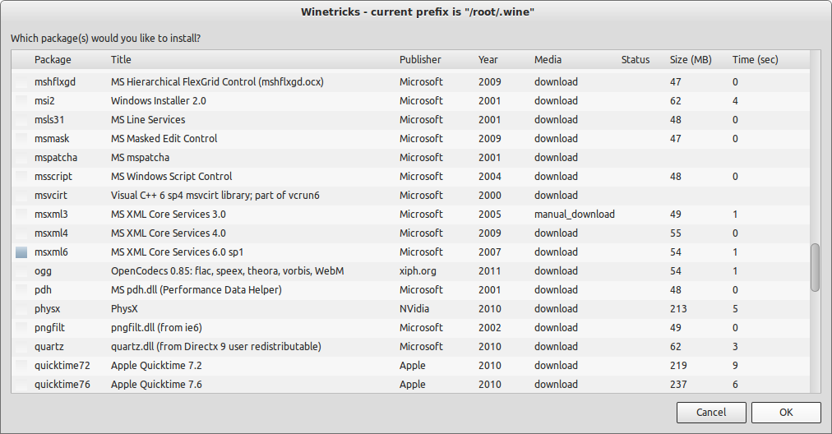Image resolution: width=832 pixels, height=434 pixels.
Task: Sort by the Publisher column header
Action: click(x=420, y=60)
